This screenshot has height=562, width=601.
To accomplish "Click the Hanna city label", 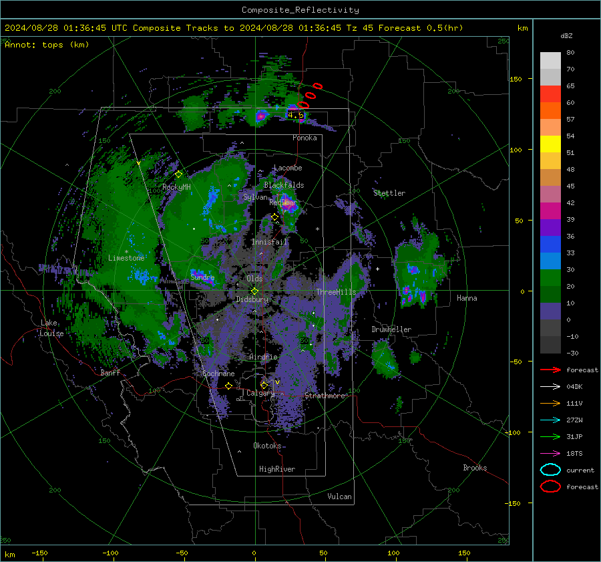I will 467,298.
